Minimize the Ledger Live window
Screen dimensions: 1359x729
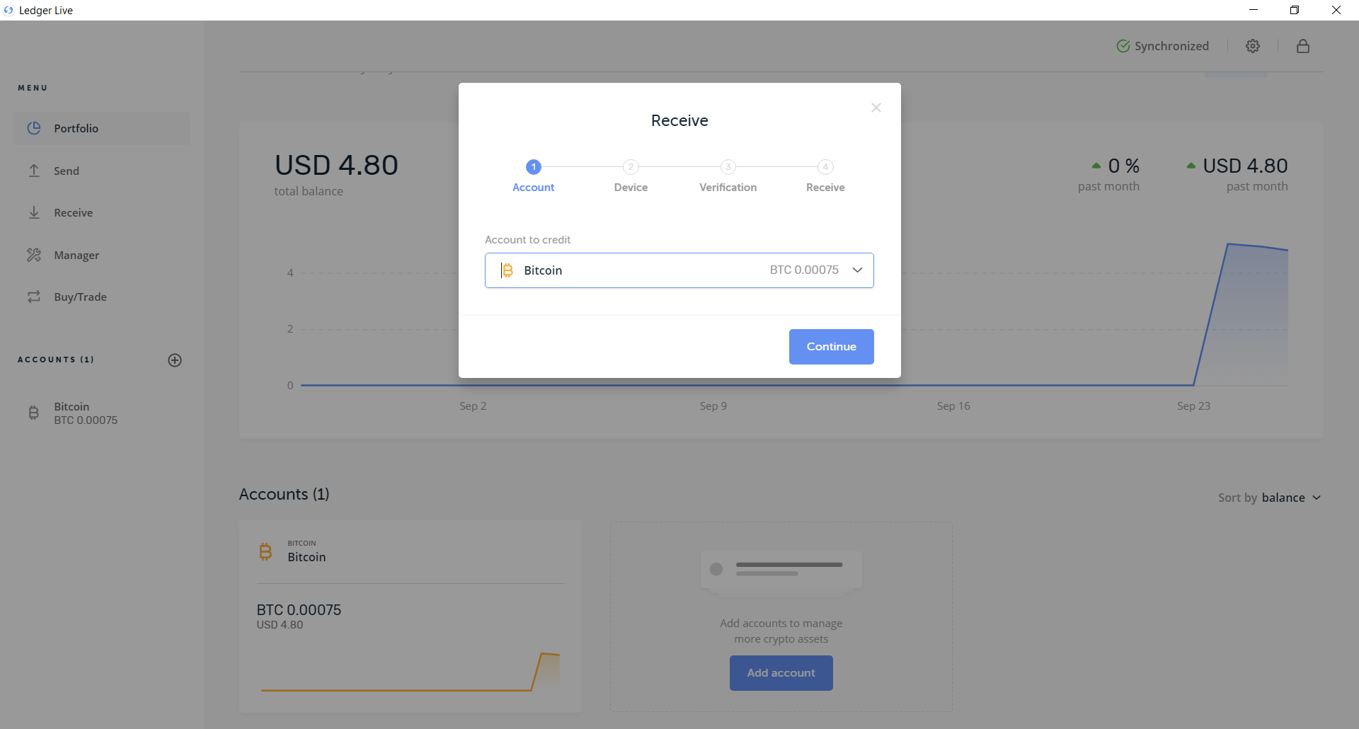coord(1254,10)
